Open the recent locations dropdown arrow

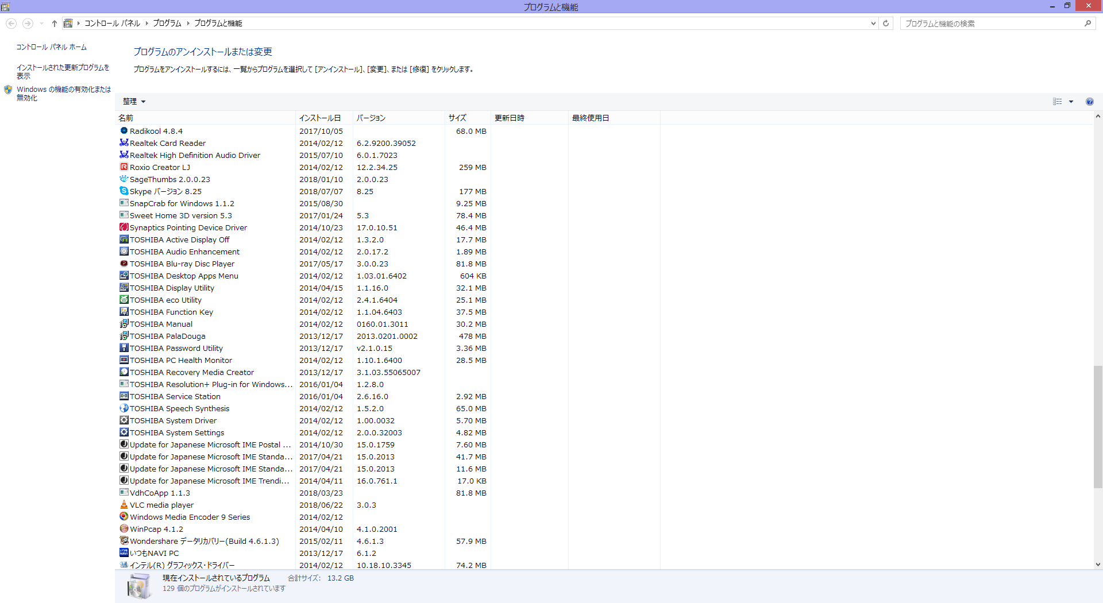[x=41, y=24]
